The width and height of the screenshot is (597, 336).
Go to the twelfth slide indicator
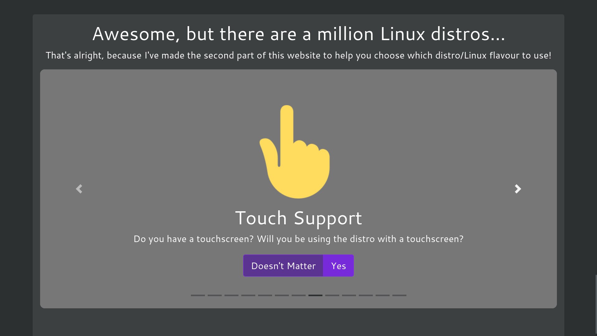coord(382,295)
